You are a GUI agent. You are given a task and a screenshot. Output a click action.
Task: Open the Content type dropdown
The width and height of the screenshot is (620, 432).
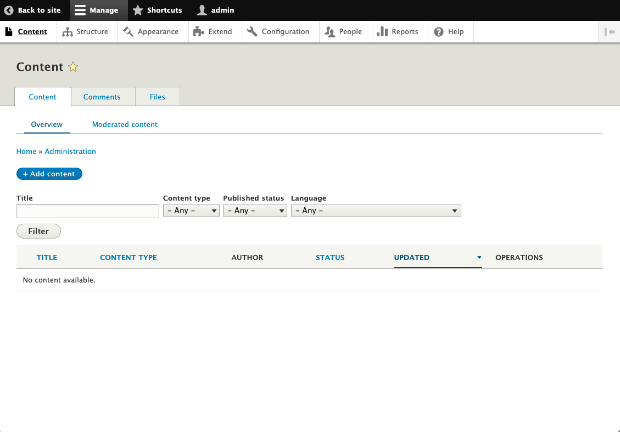191,211
